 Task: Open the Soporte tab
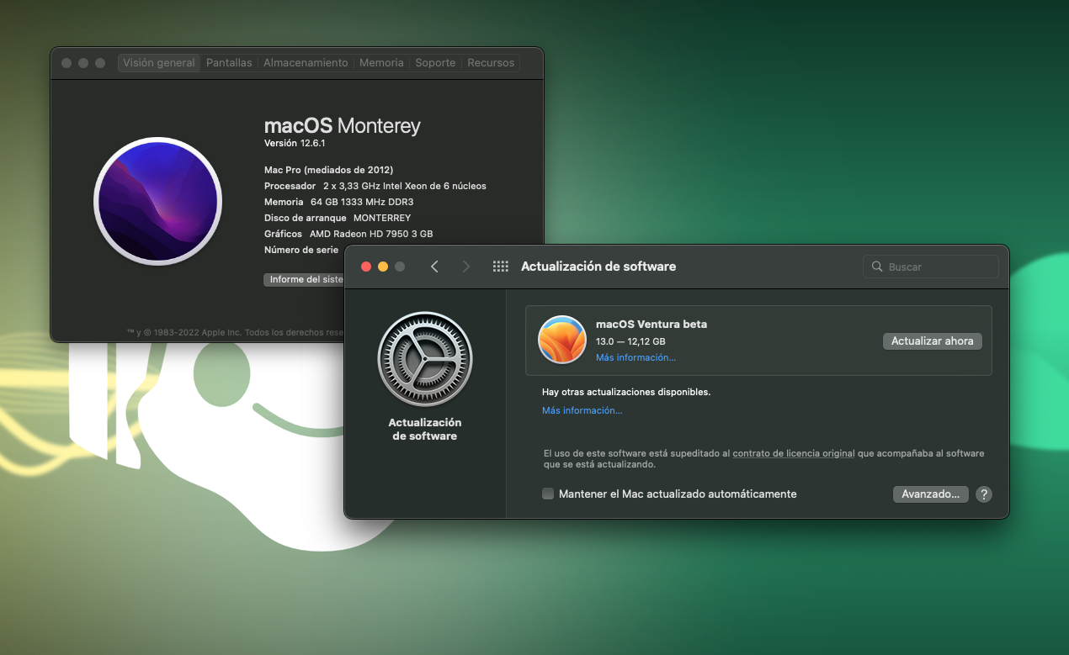tap(435, 63)
